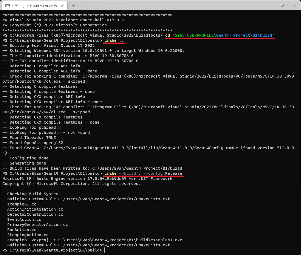Maximize the terminal window
Image resolution: width=301 pixels, height=255 pixels.
tap(282, 5)
